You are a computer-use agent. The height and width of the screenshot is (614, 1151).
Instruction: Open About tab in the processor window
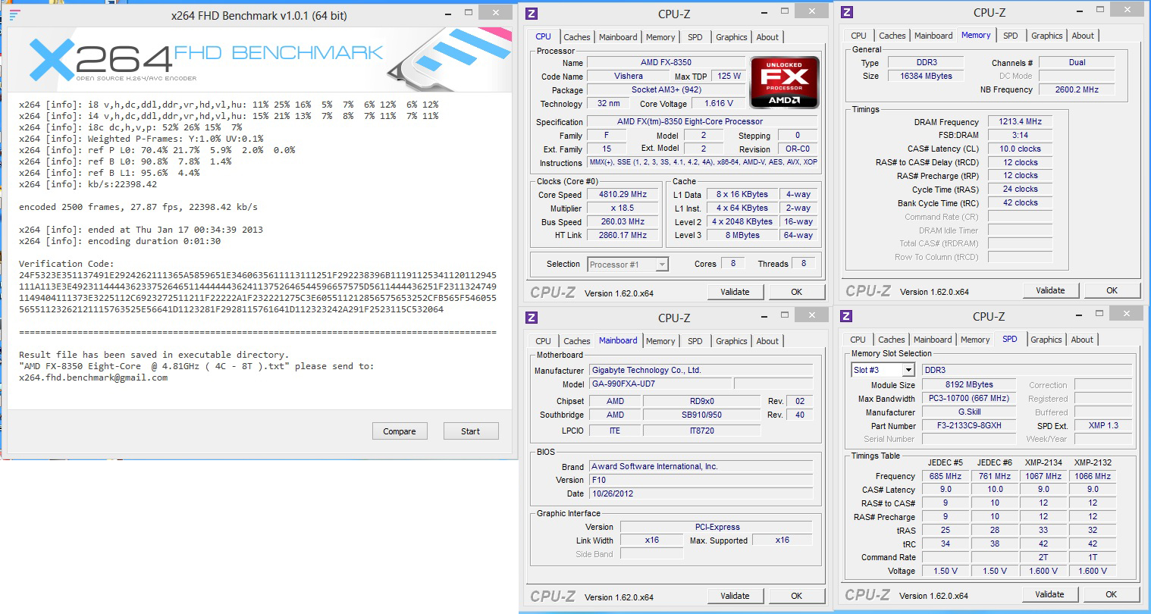point(767,37)
